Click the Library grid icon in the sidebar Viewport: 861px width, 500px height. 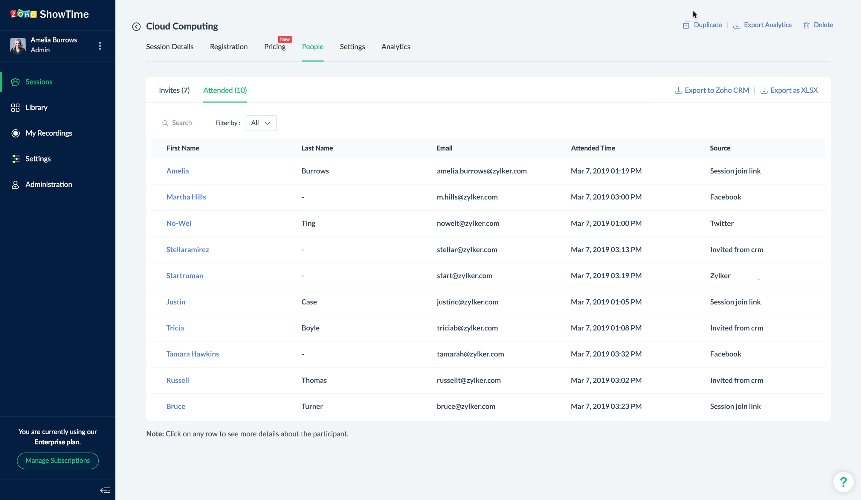[x=15, y=108]
